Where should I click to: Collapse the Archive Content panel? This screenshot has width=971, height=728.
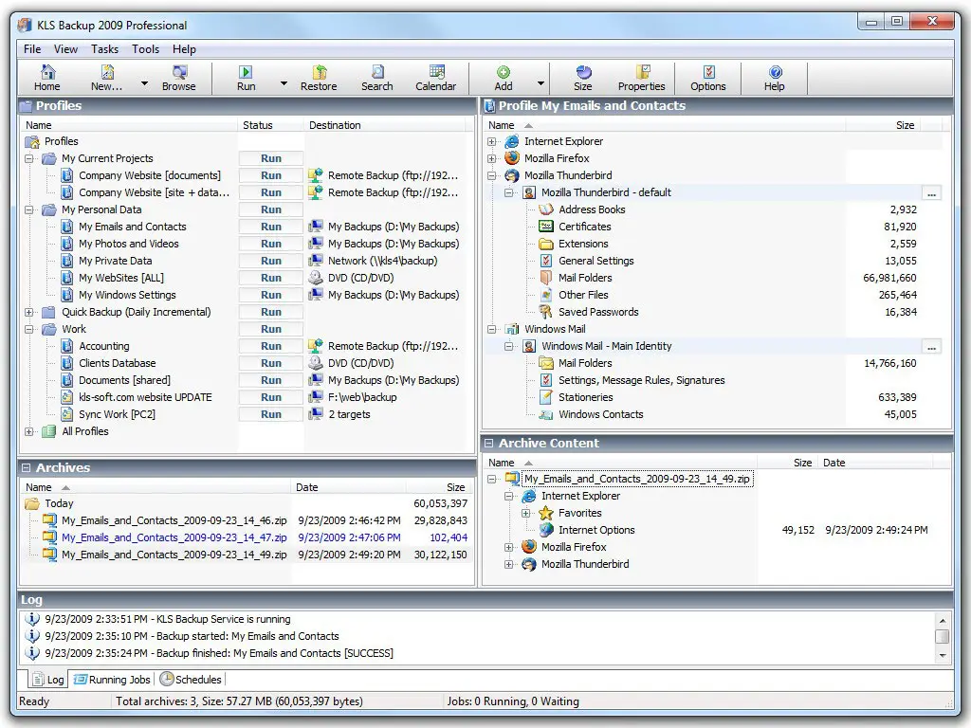(488, 443)
